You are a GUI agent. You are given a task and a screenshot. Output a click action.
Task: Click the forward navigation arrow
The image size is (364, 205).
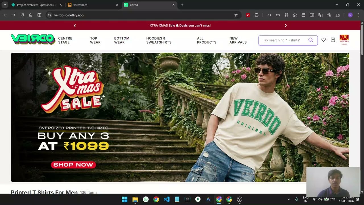click(x=14, y=15)
